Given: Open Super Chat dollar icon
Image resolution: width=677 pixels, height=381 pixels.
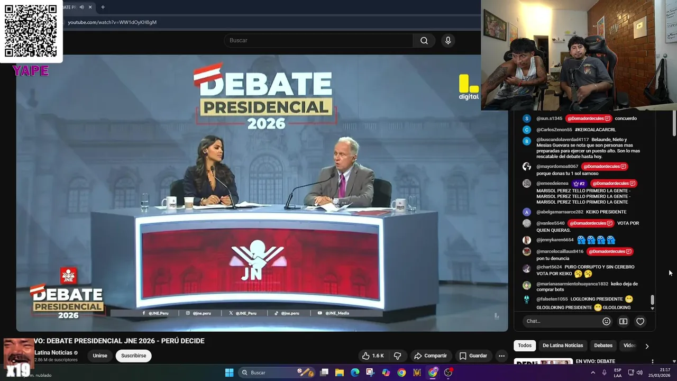Looking at the screenshot, I should (x=624, y=321).
